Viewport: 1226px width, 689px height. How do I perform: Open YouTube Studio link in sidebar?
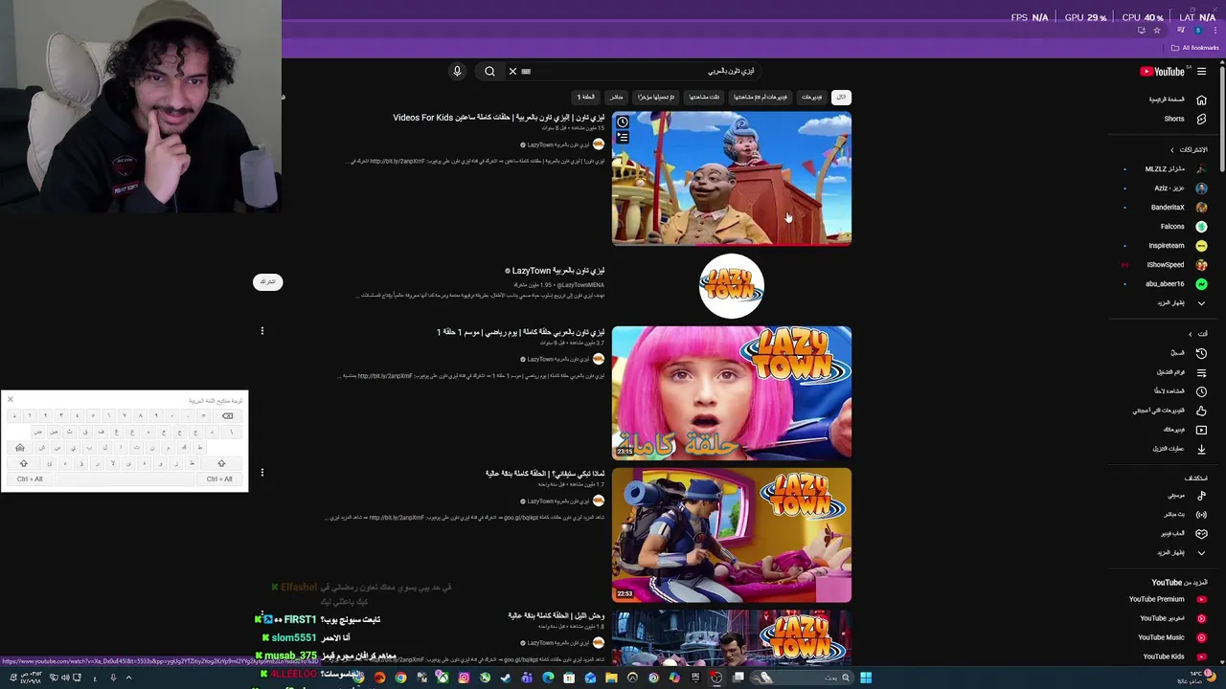tap(1172, 618)
